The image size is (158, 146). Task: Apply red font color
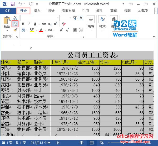41,30
